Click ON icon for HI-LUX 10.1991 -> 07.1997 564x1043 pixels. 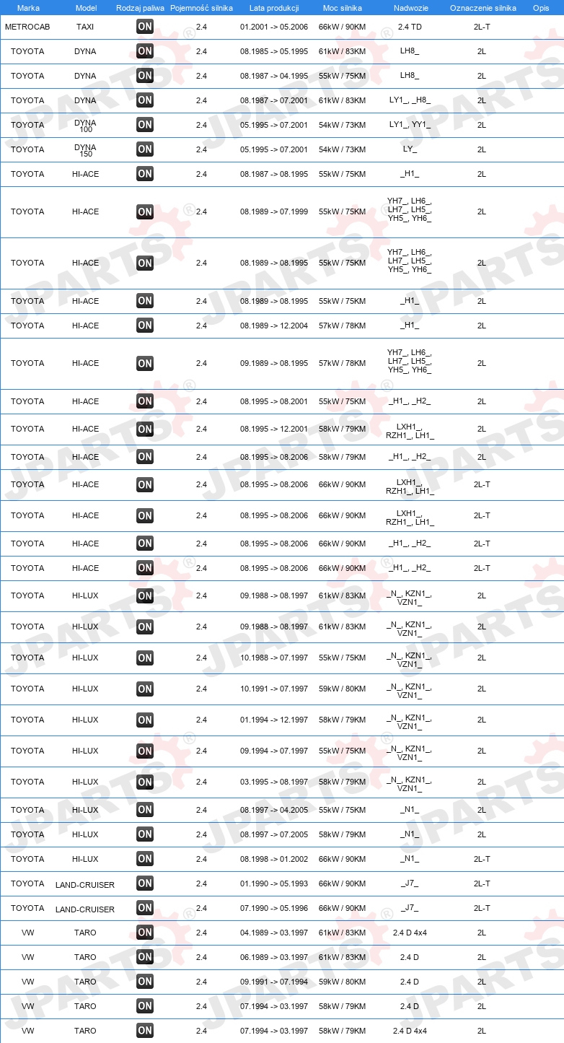pyautogui.click(x=145, y=689)
